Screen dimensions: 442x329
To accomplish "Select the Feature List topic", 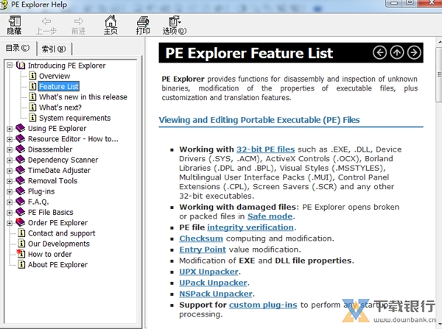I will coord(59,86).
